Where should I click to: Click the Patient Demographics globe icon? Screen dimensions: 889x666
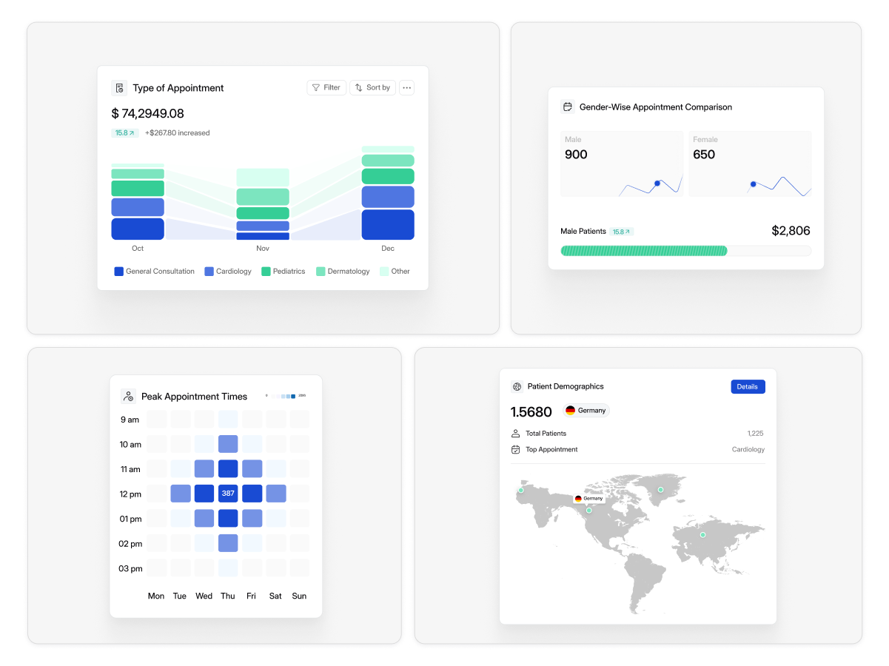(x=517, y=386)
